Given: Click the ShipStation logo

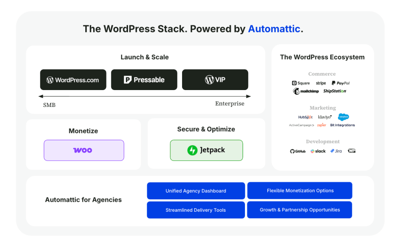Looking at the screenshot, I should point(335,91).
